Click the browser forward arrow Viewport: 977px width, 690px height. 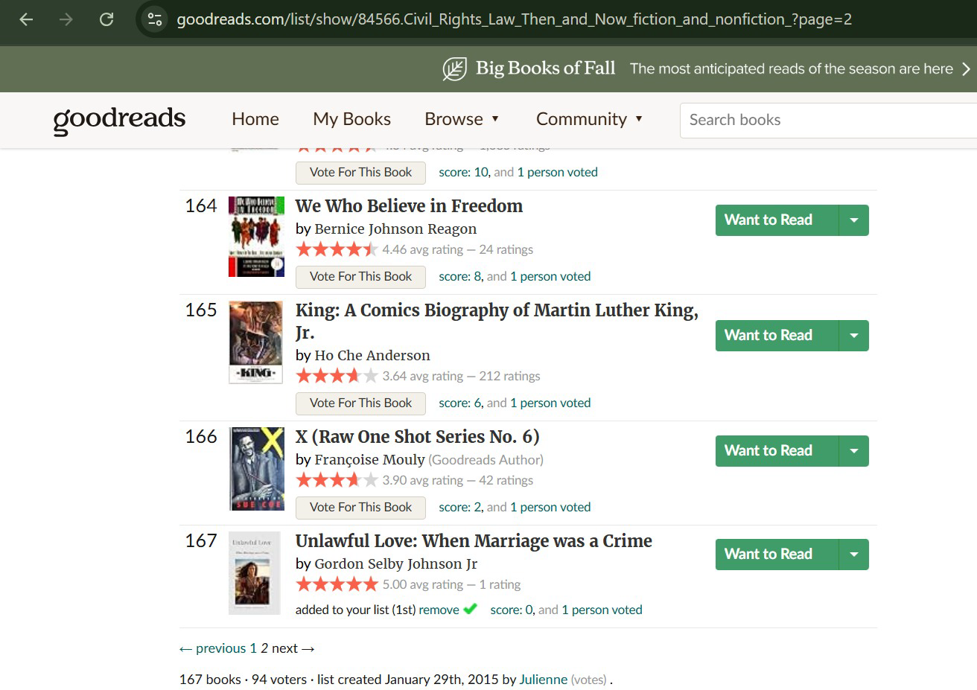[x=66, y=19]
